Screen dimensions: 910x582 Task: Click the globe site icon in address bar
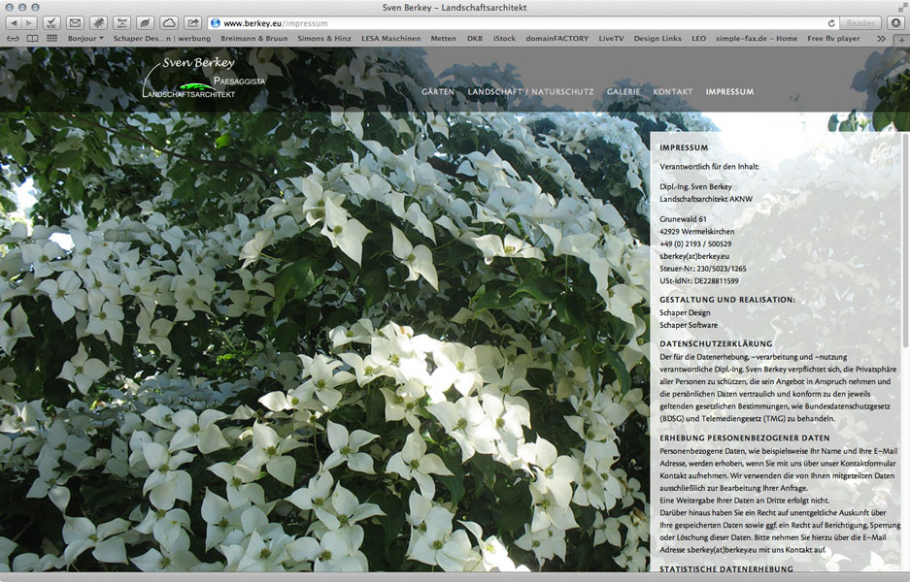216,23
